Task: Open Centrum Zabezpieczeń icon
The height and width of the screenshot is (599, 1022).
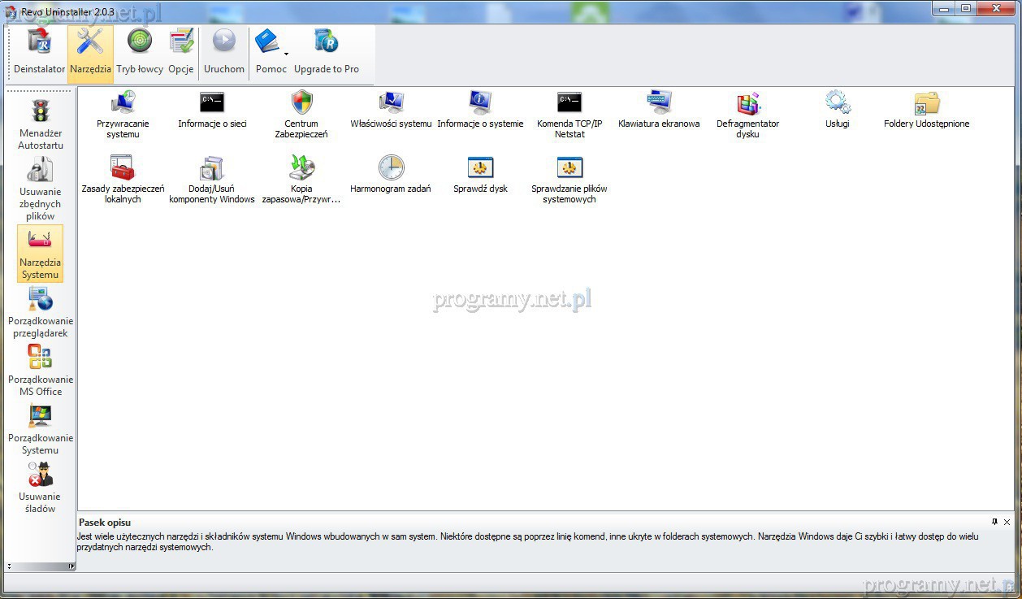Action: (x=301, y=103)
